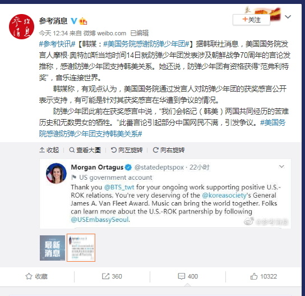The height and width of the screenshot is (296, 305).
Task: Click the crown membership icon
Action: point(83,21)
